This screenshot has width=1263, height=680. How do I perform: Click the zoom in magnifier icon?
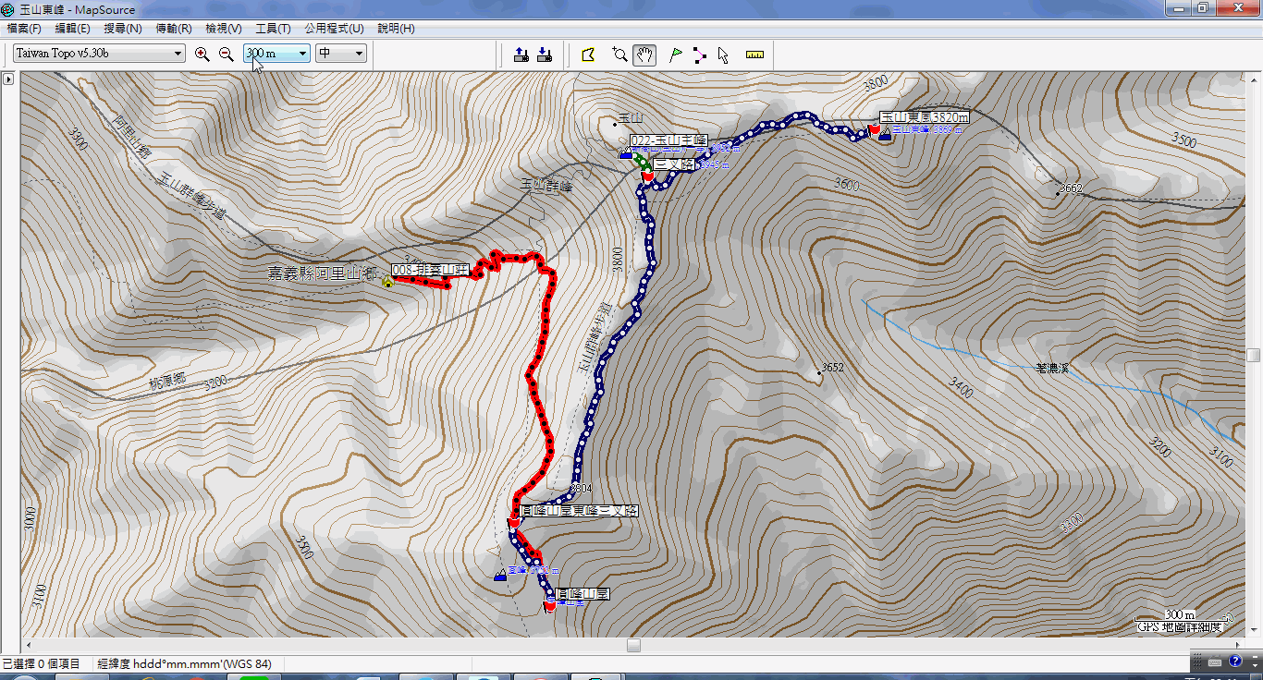tap(202, 55)
